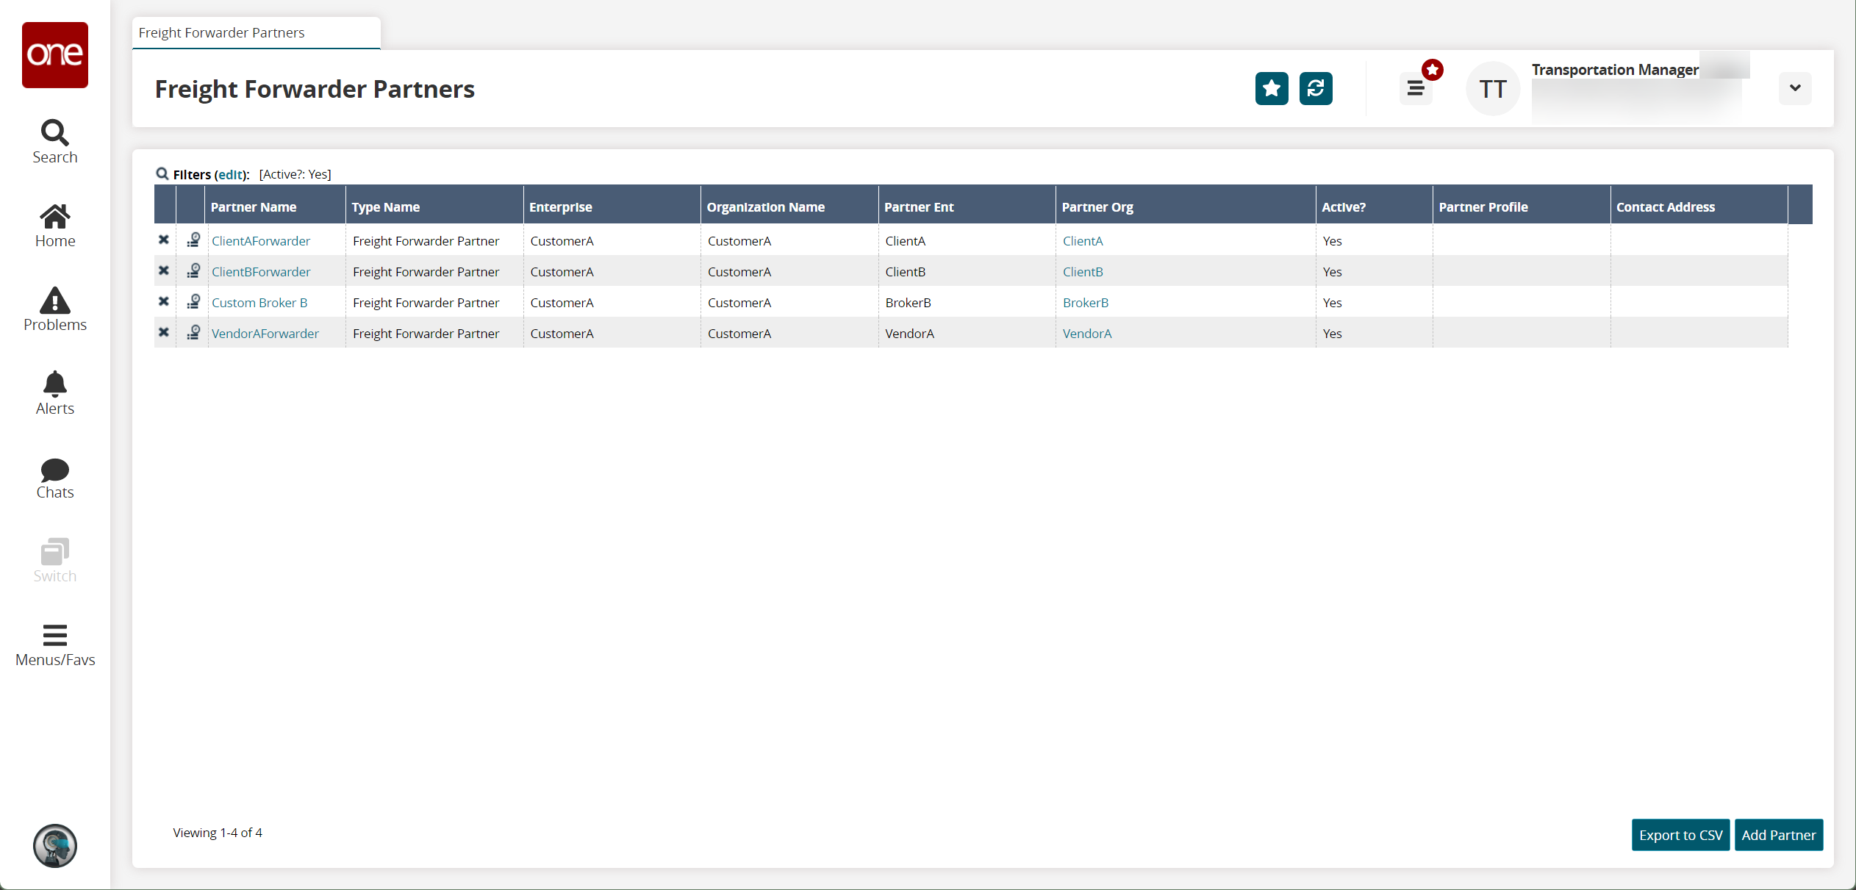Screen dimensions: 1856x890
Task: Edit the active filters
Action: (229, 174)
